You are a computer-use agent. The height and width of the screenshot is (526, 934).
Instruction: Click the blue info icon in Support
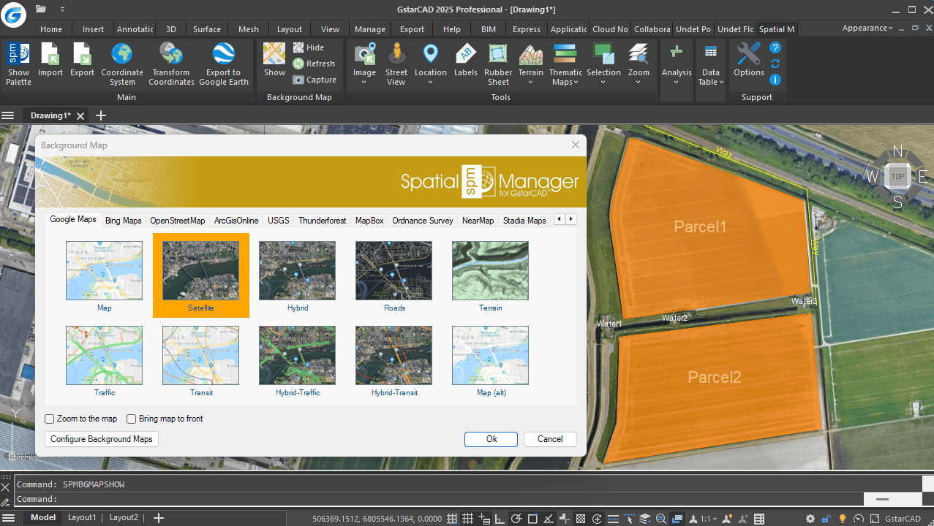click(x=775, y=80)
